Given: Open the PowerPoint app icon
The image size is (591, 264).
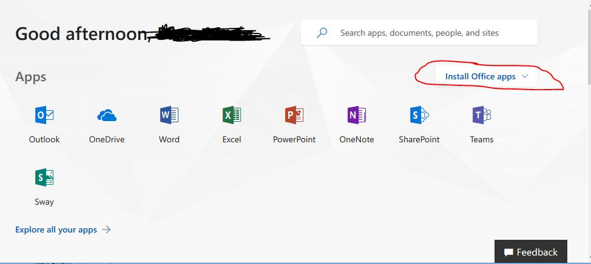Looking at the screenshot, I should point(294,115).
